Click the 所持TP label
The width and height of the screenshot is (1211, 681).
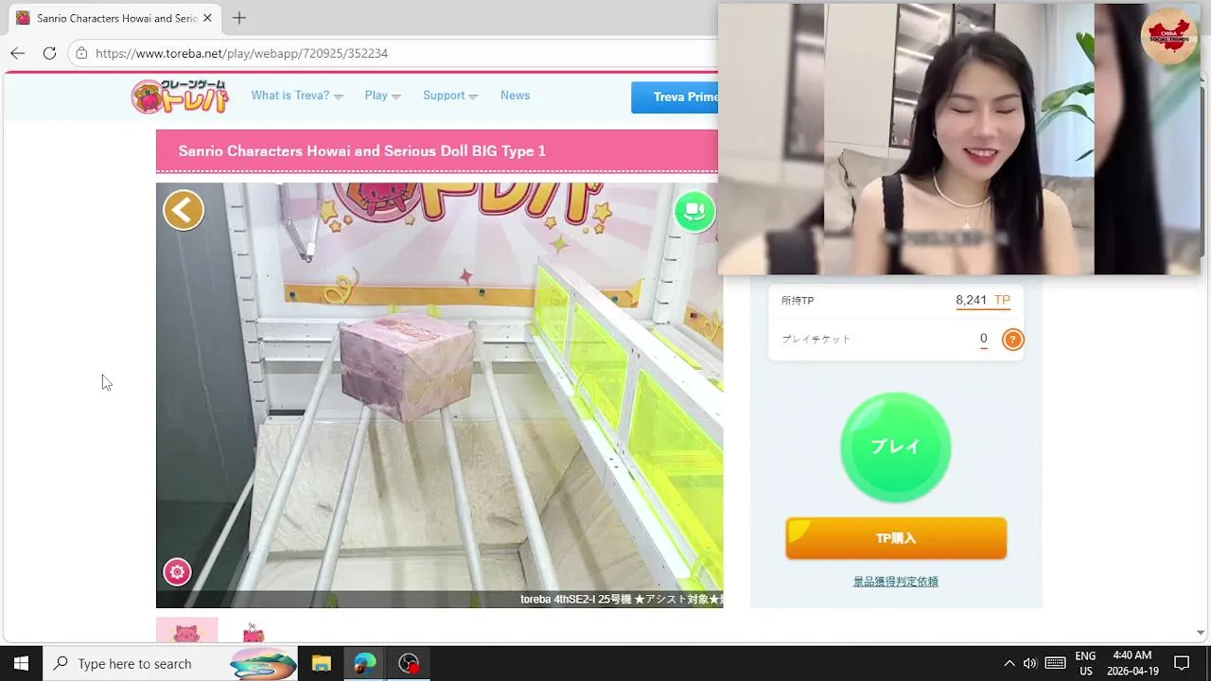798,301
